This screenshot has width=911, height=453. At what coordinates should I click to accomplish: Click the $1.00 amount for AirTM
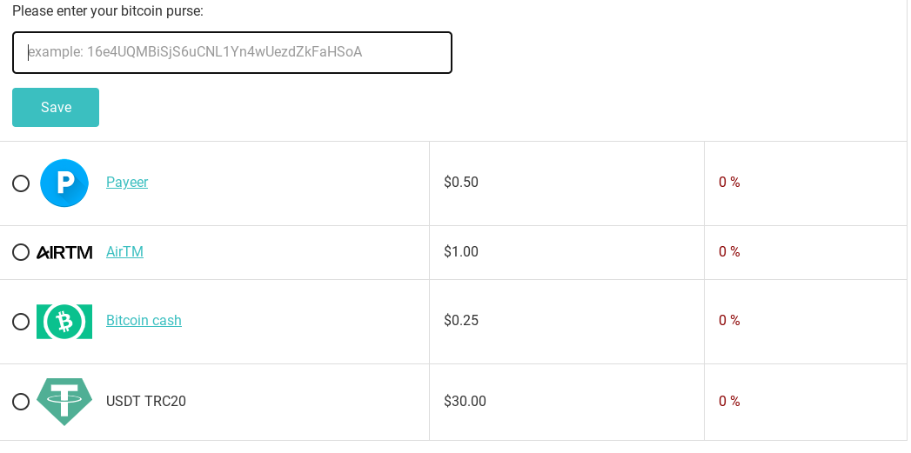pos(461,251)
